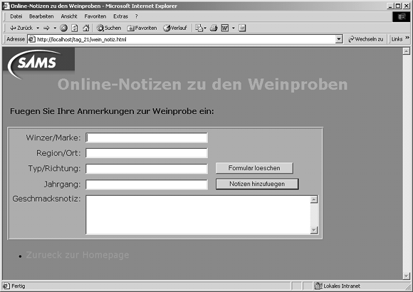The height and width of the screenshot is (292, 413).
Task: Click the Notizen hinzufuegen button
Action: 257,184
